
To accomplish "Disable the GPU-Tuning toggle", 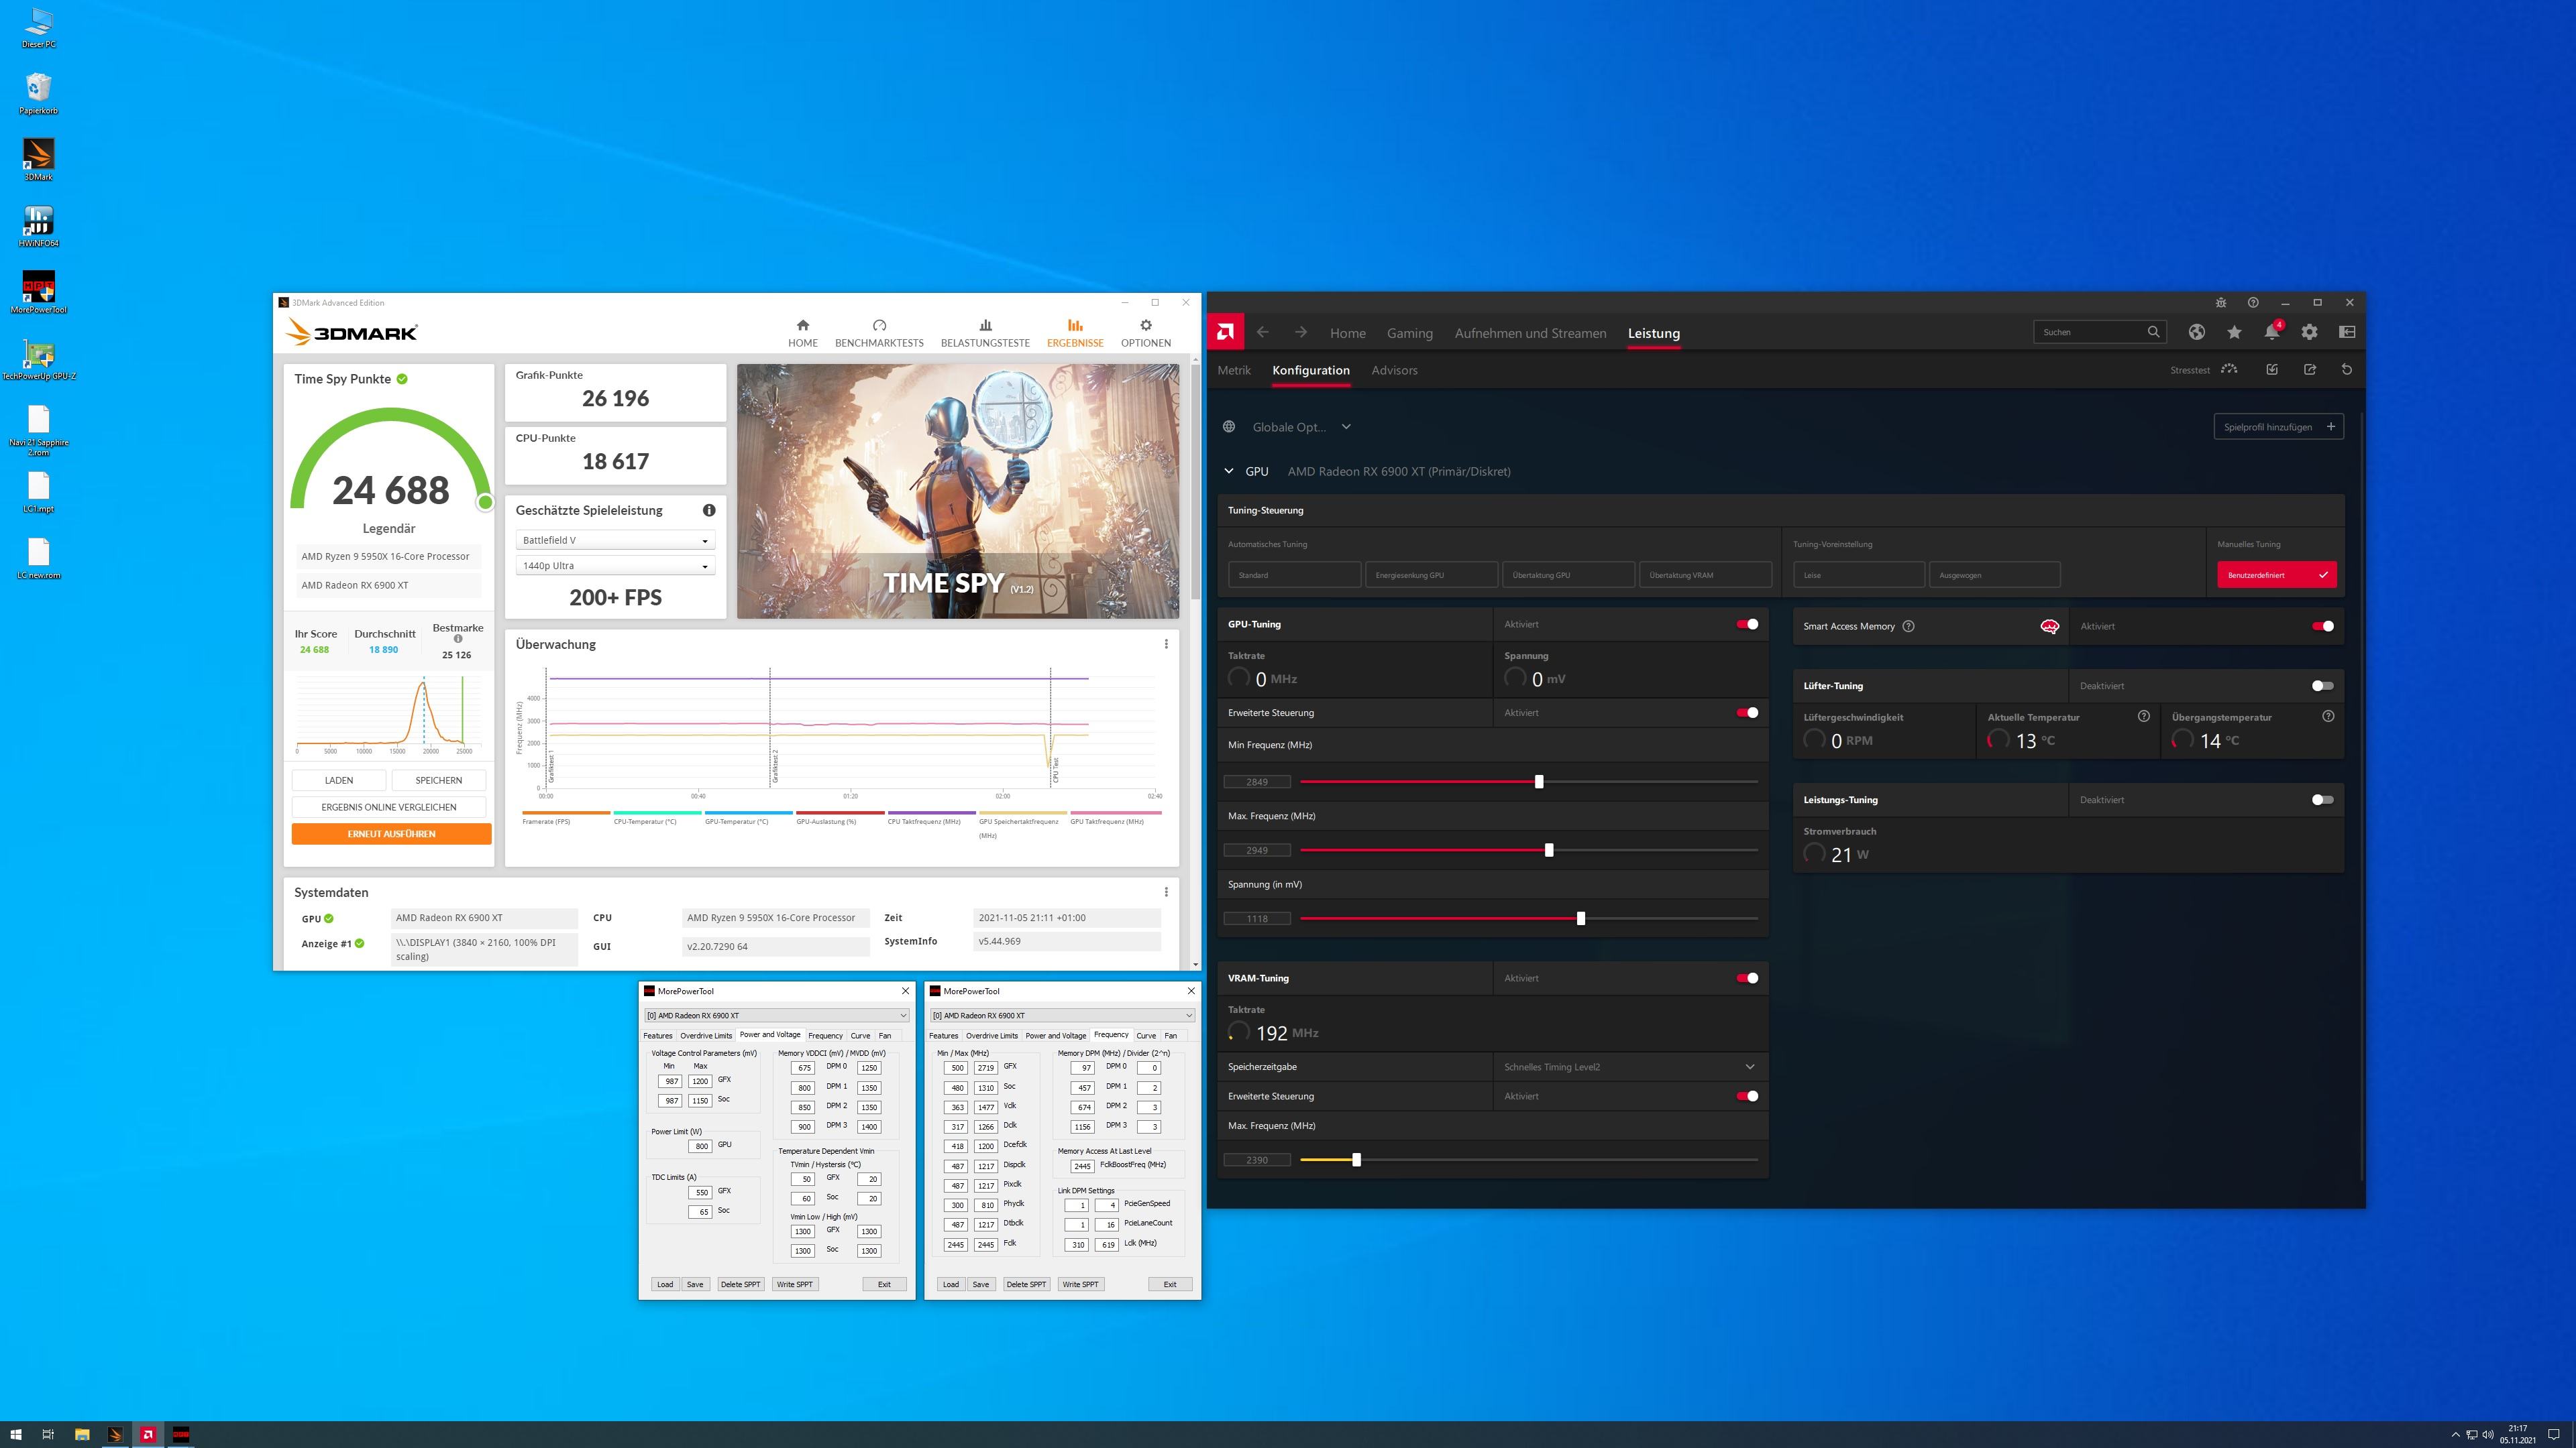I will pyautogui.click(x=1747, y=625).
